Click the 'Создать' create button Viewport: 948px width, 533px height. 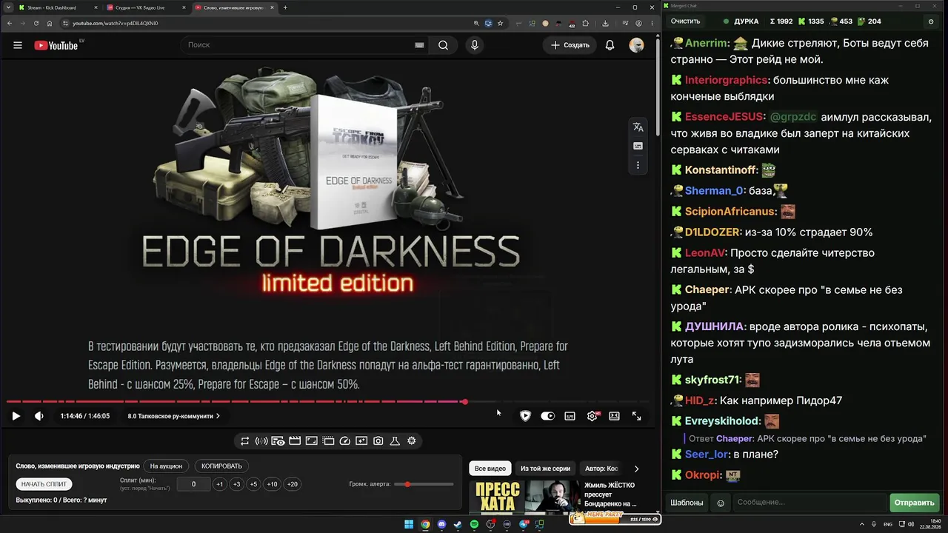[570, 45]
